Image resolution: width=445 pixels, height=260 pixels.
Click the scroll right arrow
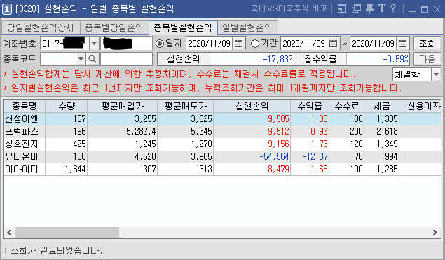pyautogui.click(x=435, y=232)
